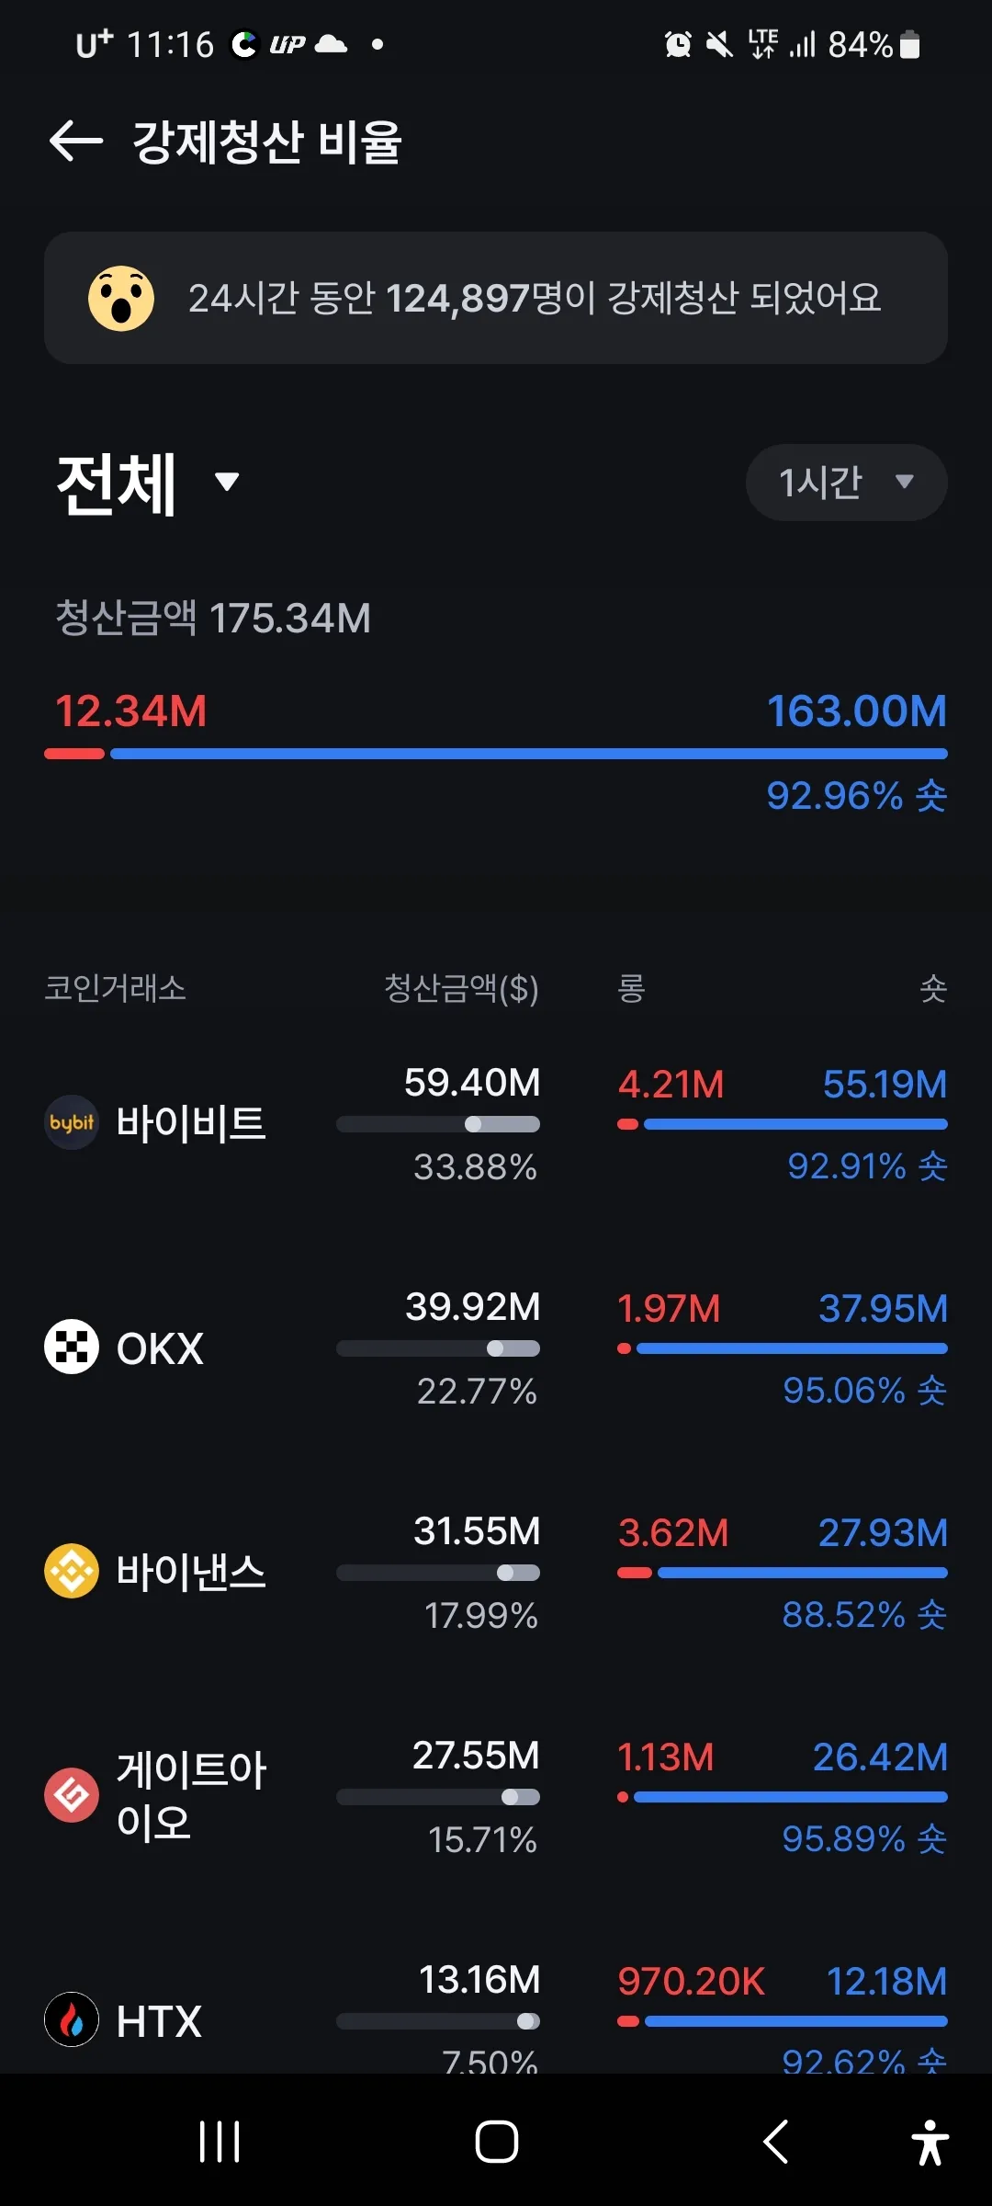
Task: Tap the arrow next to 전체
Action: pyautogui.click(x=227, y=481)
